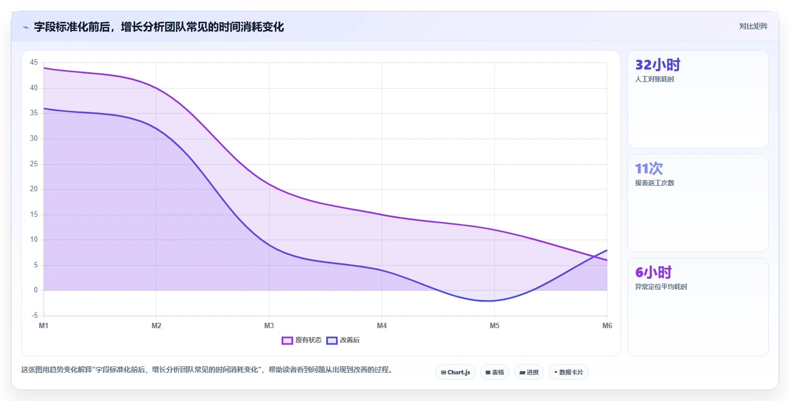Open the 32小时 人工对账耗时 card

698,99
